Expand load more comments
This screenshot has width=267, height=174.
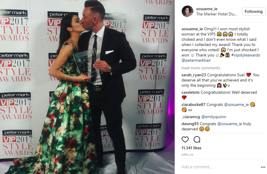pyautogui.click(x=201, y=68)
